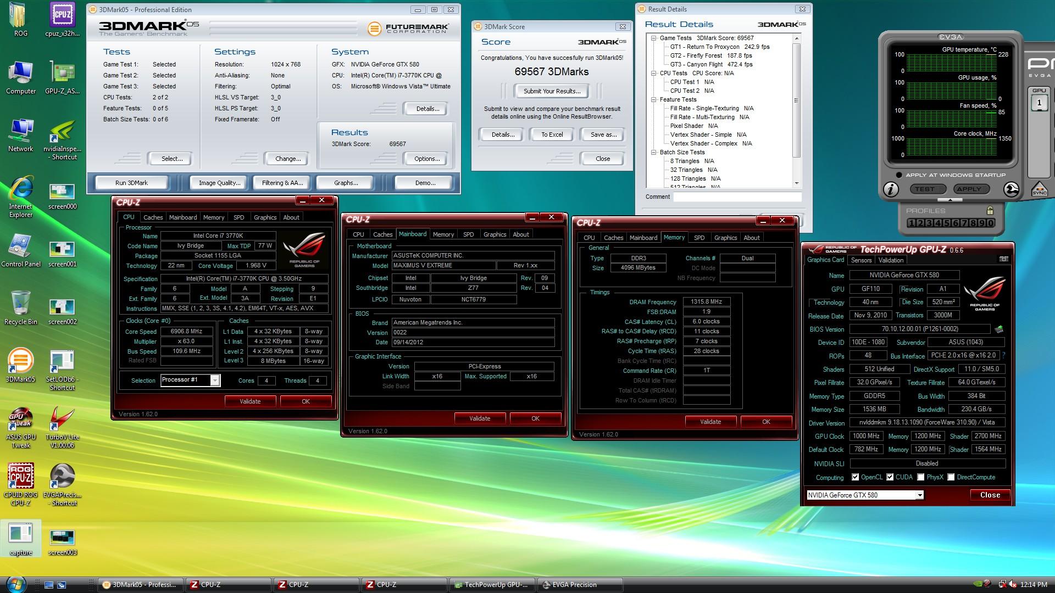The height and width of the screenshot is (593, 1055).
Task: Enable the PhysX checkbox in GPU-Z
Action: pyautogui.click(x=921, y=477)
